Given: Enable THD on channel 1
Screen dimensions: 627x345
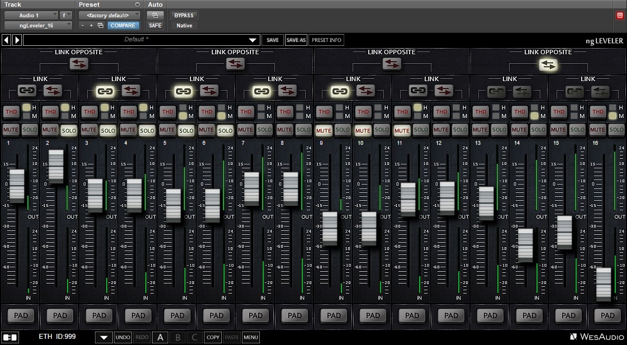Looking at the screenshot, I should pos(11,112).
